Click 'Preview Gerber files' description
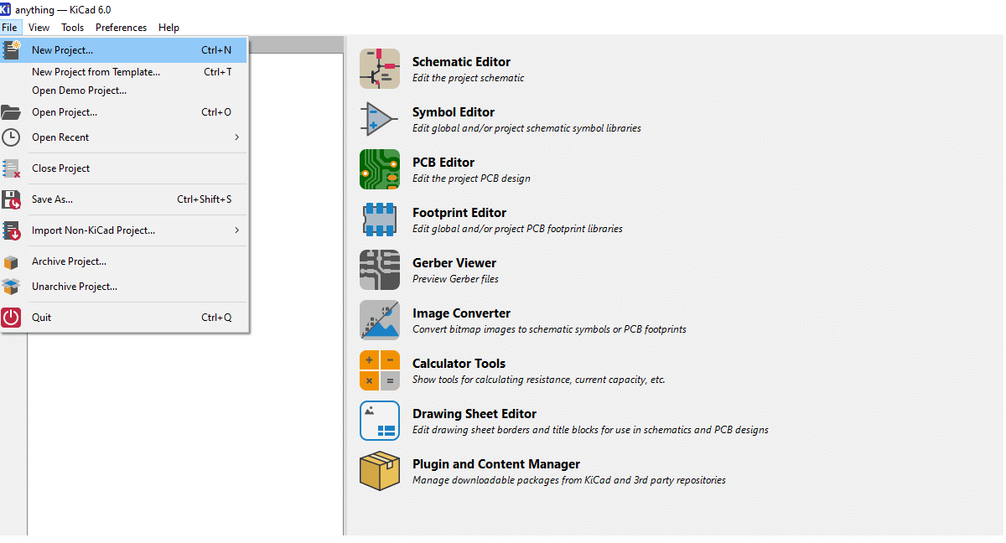This screenshot has width=1006, height=543. (x=455, y=279)
